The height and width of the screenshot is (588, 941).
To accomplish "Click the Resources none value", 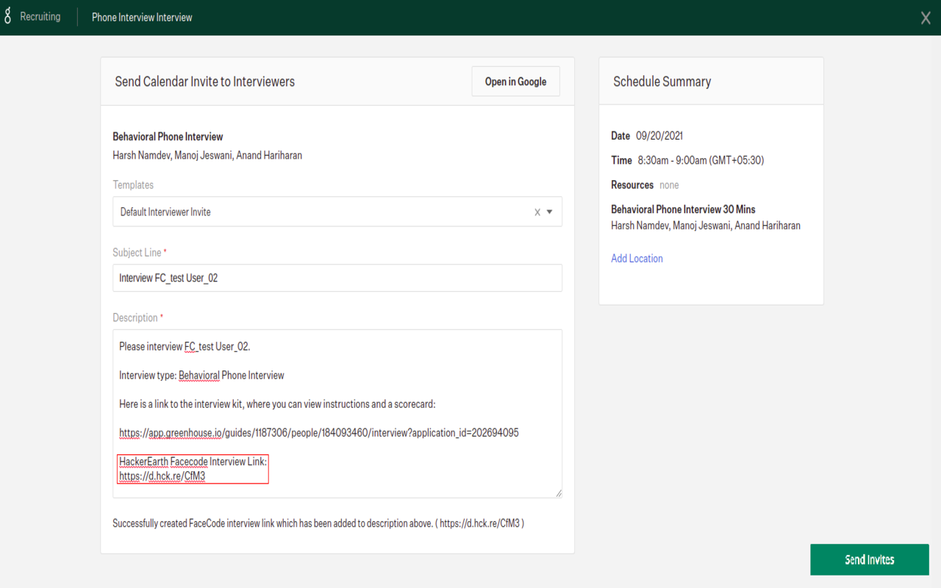I will click(669, 185).
